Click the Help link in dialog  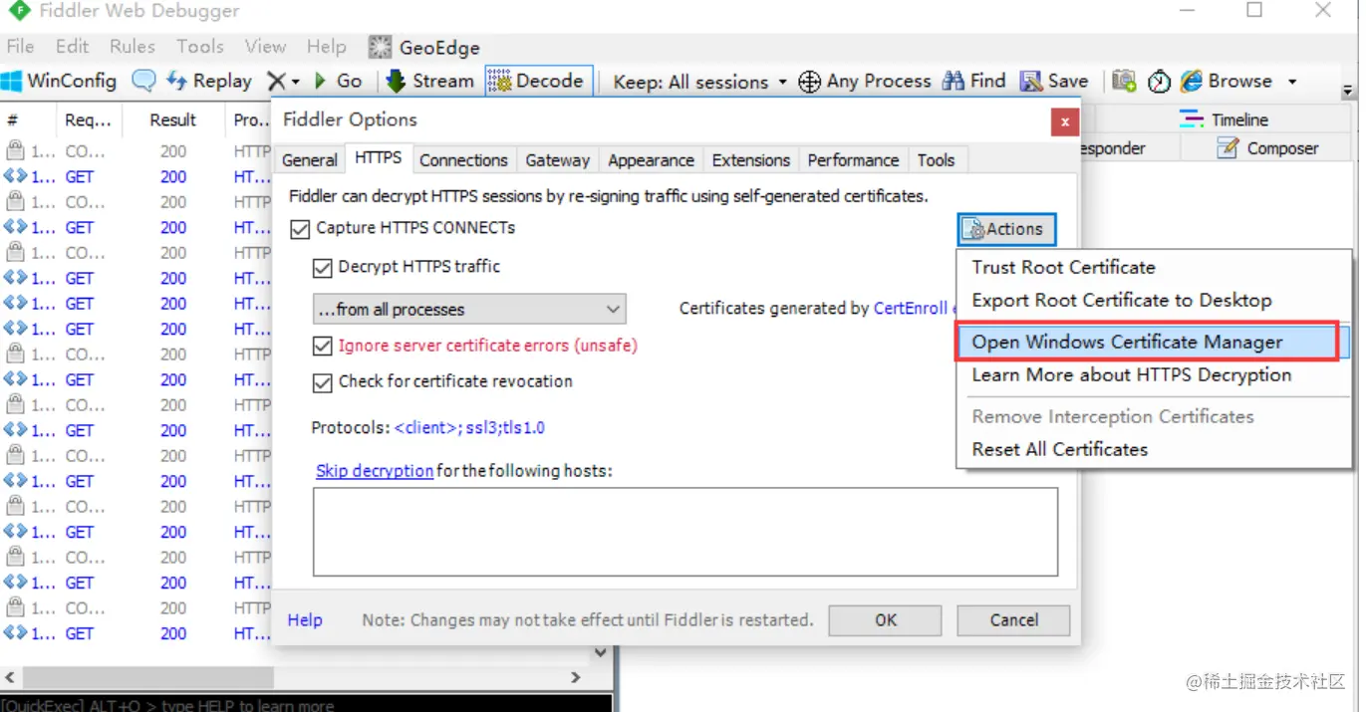point(305,620)
